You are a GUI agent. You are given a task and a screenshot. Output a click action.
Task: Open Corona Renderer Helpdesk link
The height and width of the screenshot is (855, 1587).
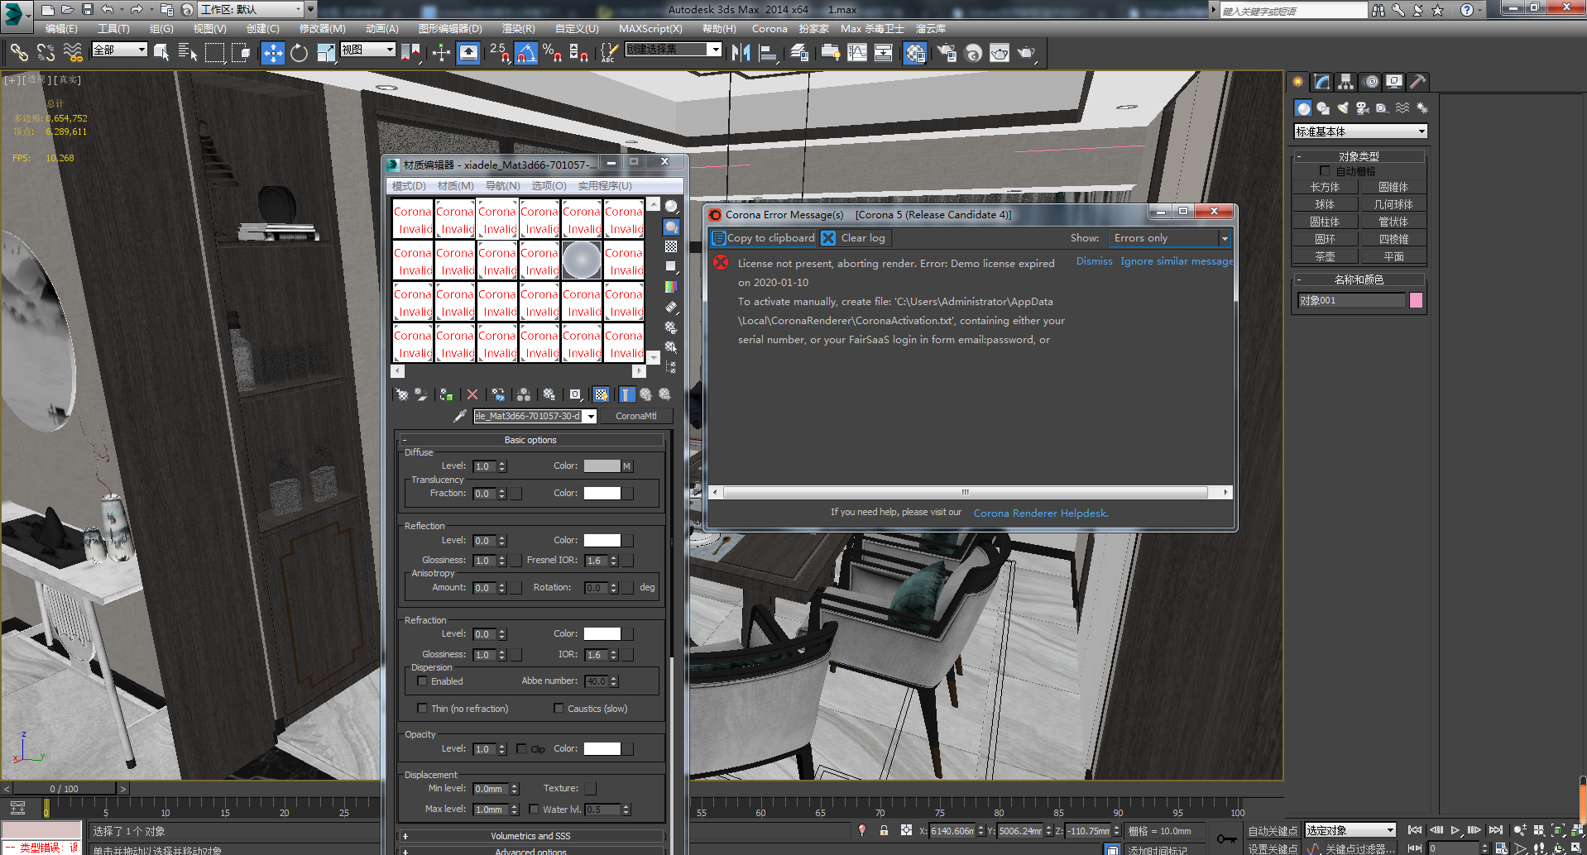point(1040,513)
